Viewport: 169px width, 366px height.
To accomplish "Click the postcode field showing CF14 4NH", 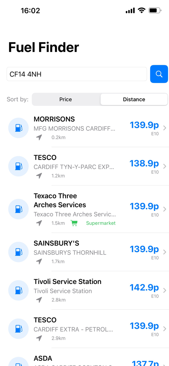I will click(77, 74).
